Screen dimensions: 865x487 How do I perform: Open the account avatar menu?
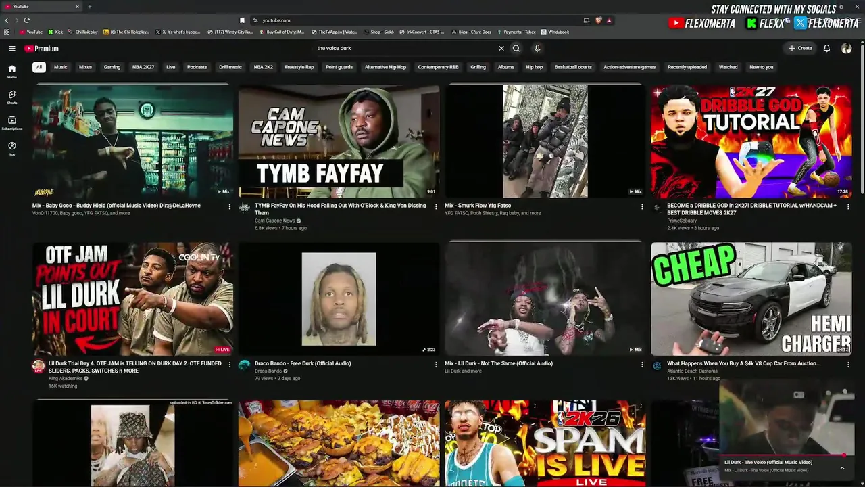click(846, 49)
